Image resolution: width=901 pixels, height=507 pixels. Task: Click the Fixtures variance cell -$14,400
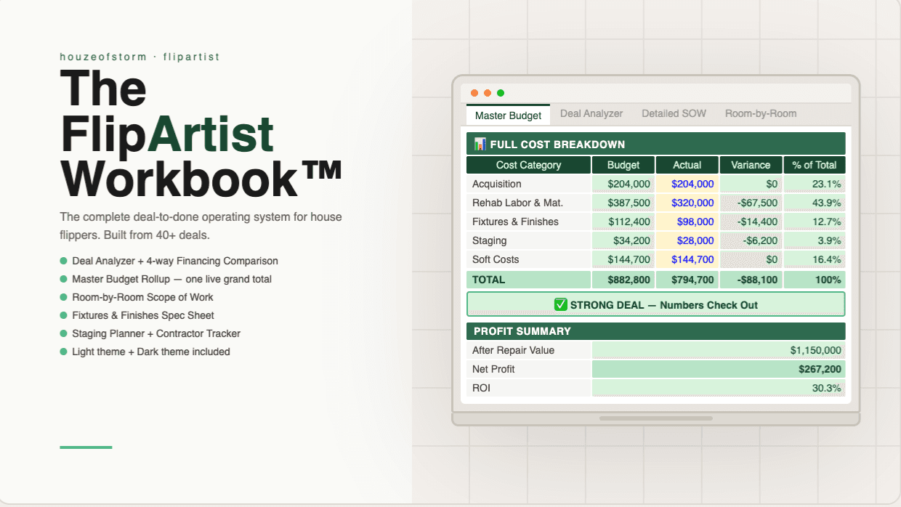[x=751, y=222]
